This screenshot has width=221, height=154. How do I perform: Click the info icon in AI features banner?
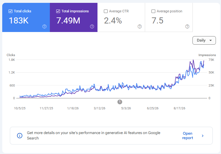point(20,136)
